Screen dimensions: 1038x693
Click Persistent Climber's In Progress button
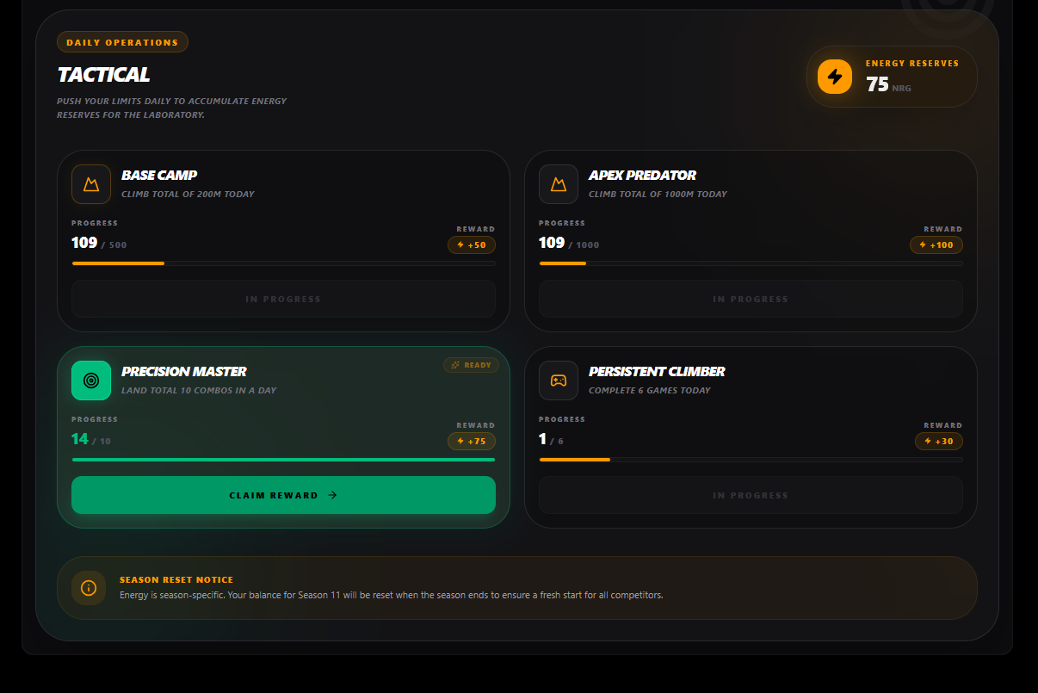[751, 495]
